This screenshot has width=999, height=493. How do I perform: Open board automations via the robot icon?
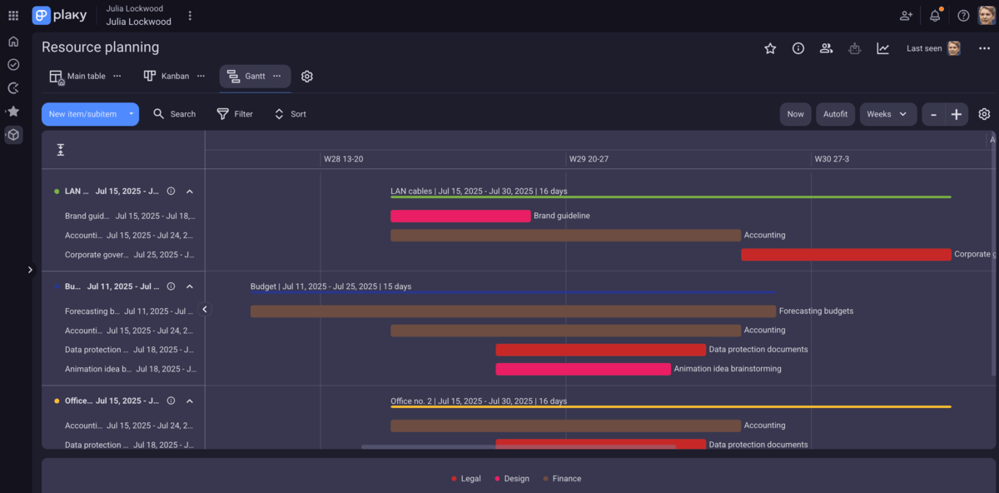click(854, 48)
